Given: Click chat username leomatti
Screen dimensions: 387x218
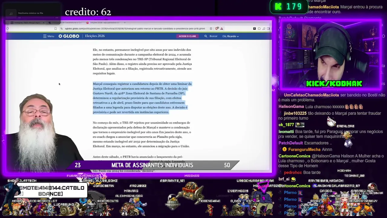Looking at the screenshot, I should [x=286, y=132].
